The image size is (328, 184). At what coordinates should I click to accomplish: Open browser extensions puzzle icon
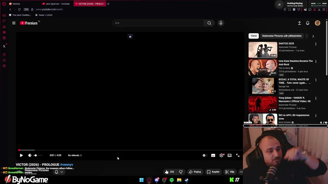[310, 9]
